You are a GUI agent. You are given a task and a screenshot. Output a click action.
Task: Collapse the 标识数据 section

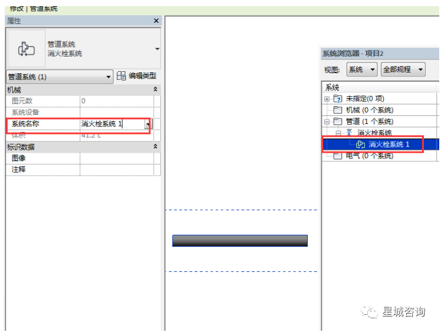pyautogui.click(x=155, y=147)
